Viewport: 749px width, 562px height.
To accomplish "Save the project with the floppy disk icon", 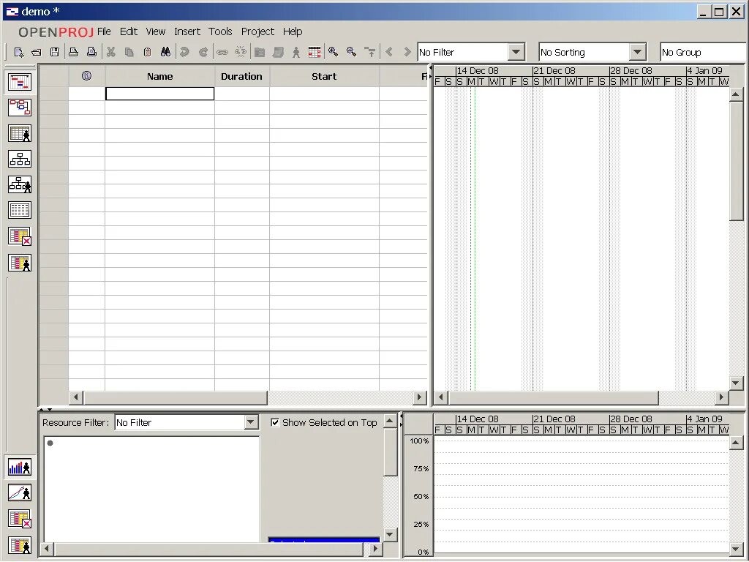I will 55,52.
